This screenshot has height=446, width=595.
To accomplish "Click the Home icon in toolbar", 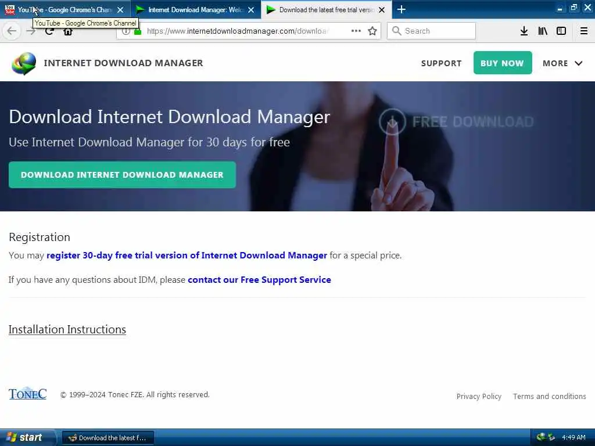I will (x=68, y=32).
